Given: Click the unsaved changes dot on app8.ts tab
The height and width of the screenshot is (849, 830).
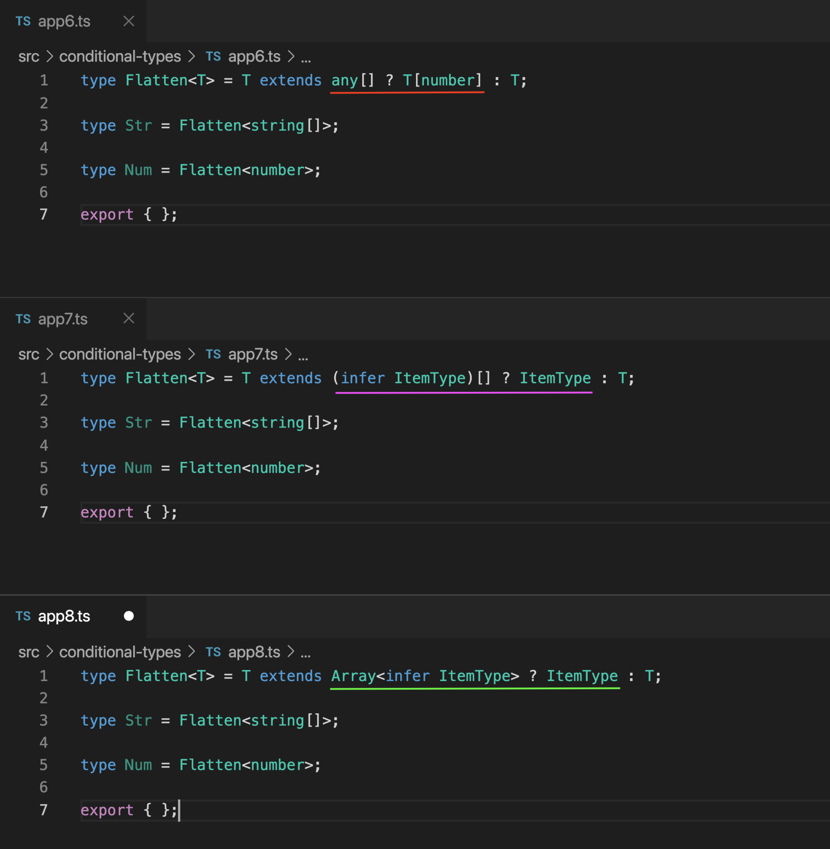Looking at the screenshot, I should 129,616.
